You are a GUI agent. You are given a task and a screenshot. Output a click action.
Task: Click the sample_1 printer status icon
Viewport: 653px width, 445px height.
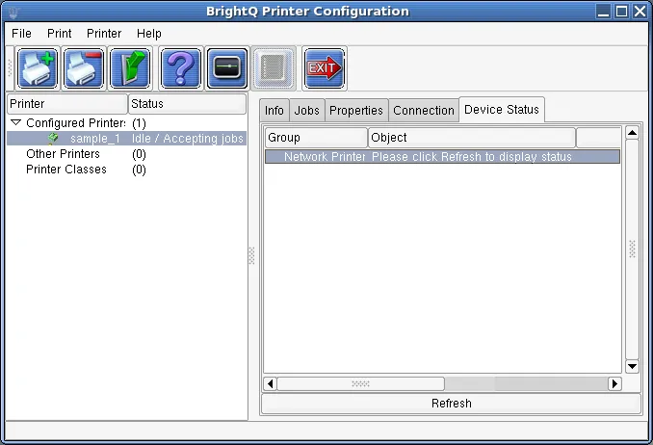(53, 139)
